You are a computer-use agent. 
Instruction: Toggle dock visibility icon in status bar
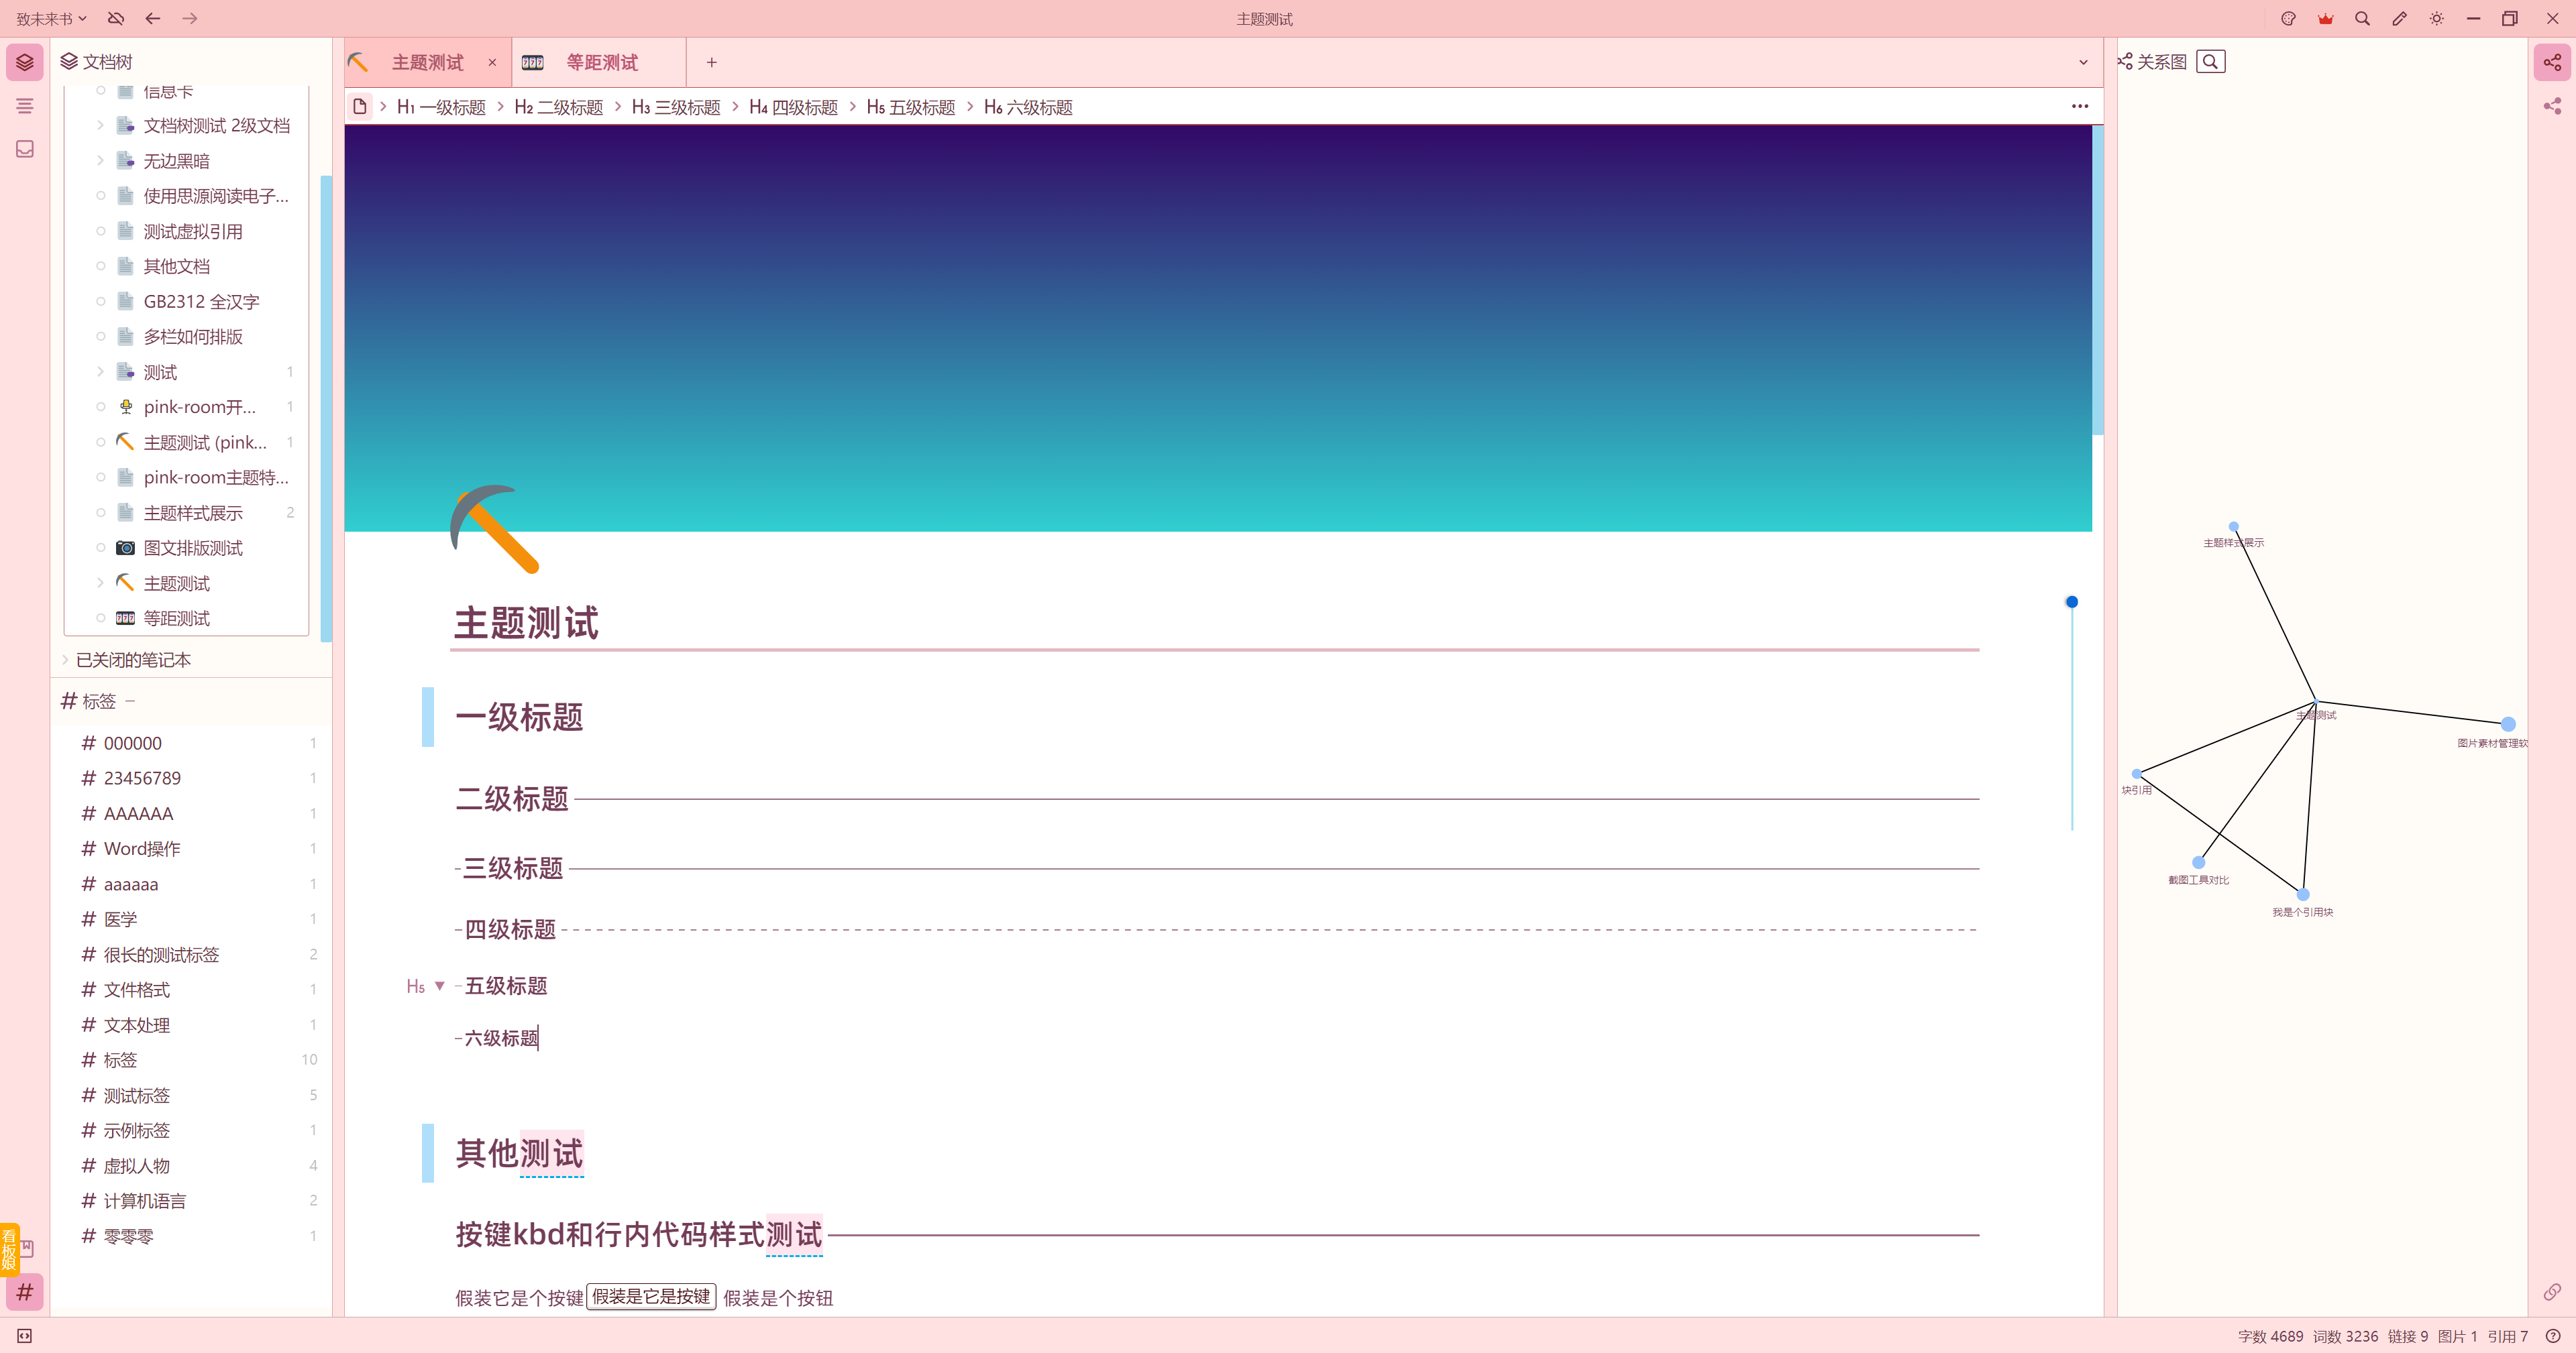click(25, 1336)
